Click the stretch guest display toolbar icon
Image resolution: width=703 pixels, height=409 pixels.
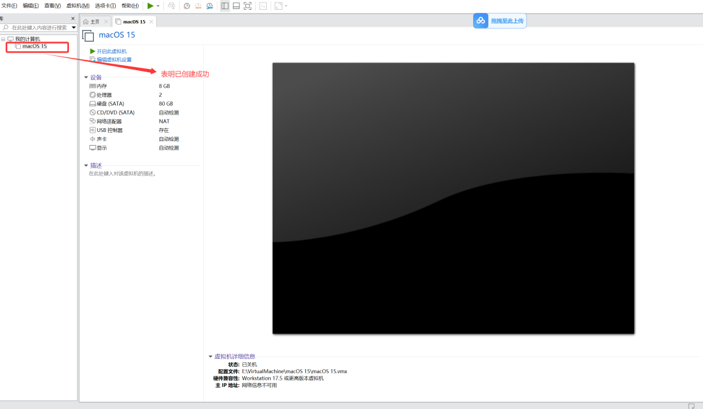point(279,6)
